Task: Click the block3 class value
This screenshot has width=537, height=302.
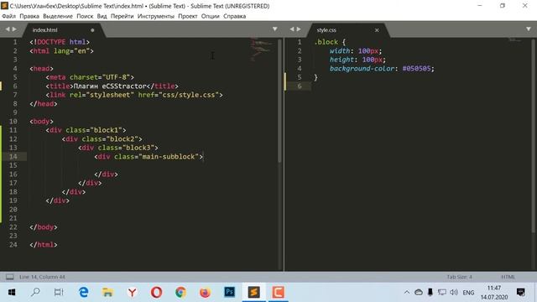Action: tap(138, 148)
